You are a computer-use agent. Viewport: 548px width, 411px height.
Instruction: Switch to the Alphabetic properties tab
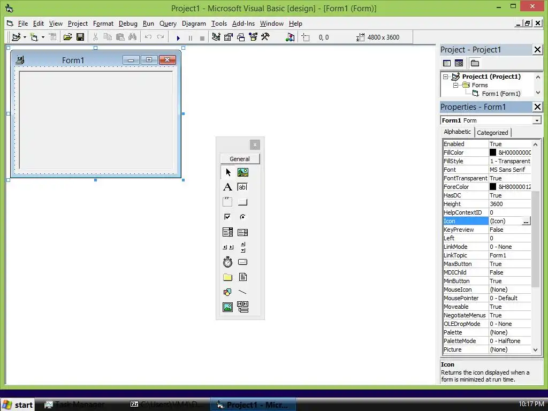(457, 132)
